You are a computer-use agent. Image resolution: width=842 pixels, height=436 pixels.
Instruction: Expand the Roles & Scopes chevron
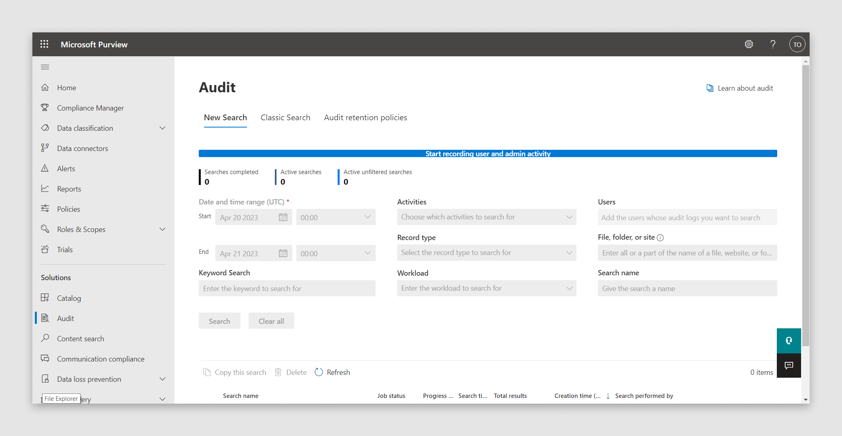tap(163, 229)
